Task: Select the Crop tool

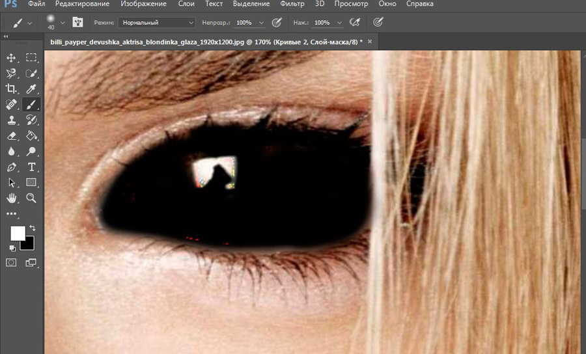Action: click(11, 89)
